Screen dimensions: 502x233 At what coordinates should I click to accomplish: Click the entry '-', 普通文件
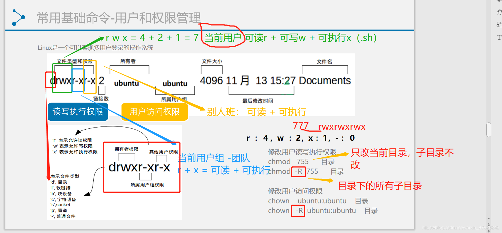coord(63,216)
